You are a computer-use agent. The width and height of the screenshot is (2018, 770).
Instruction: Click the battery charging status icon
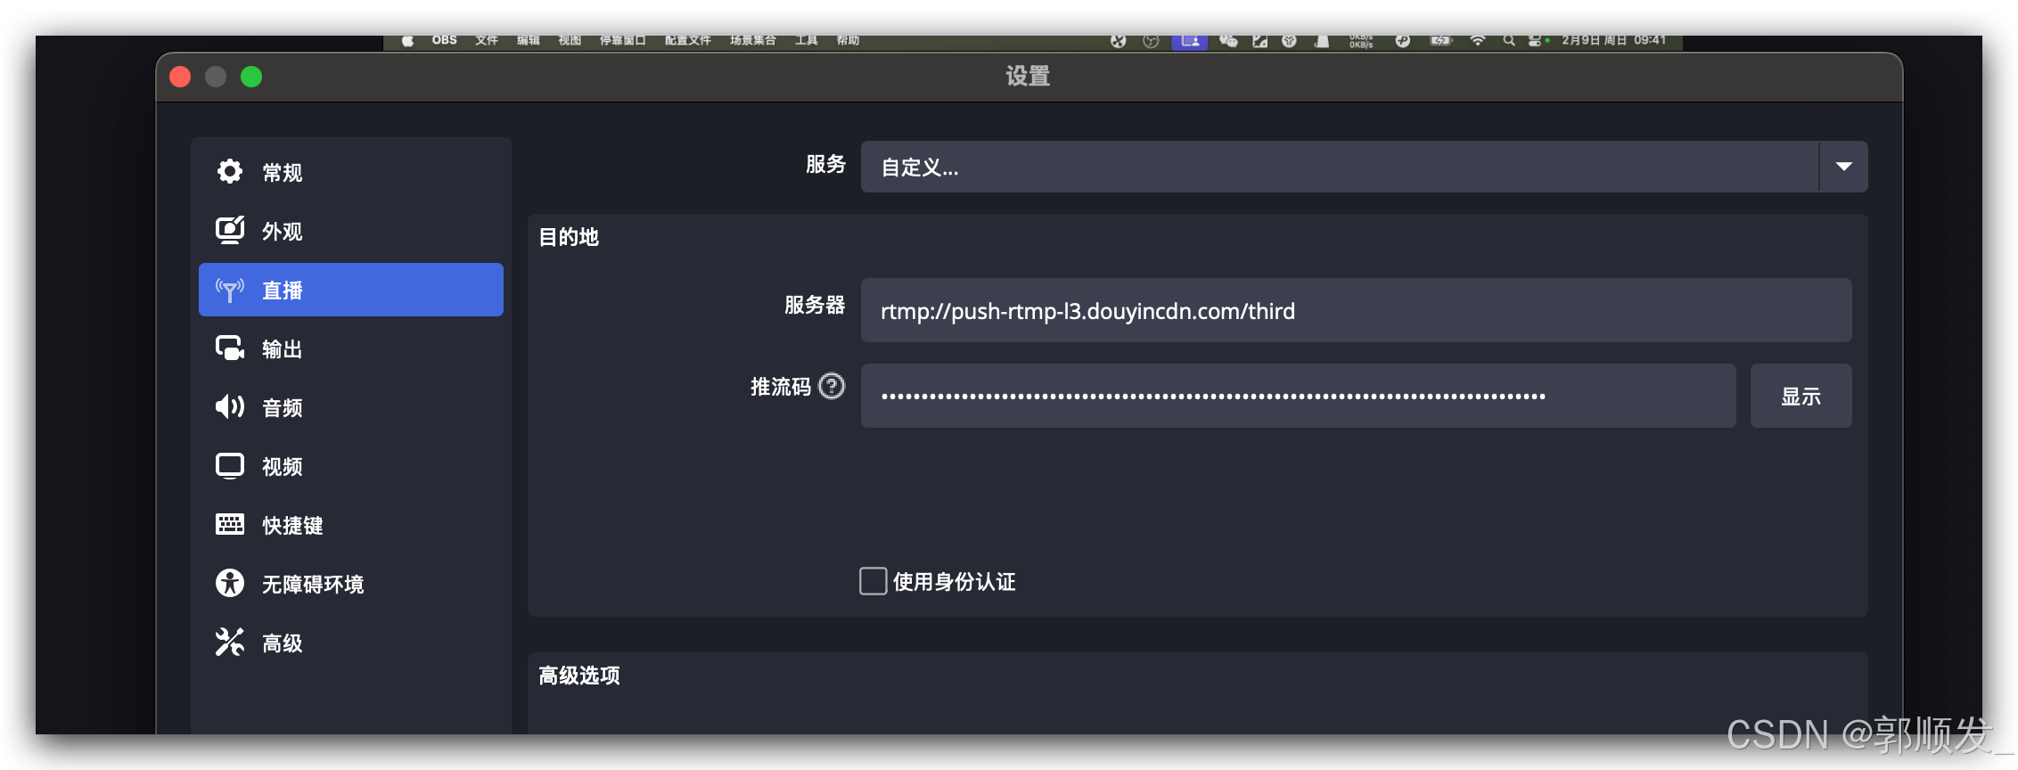click(1440, 40)
